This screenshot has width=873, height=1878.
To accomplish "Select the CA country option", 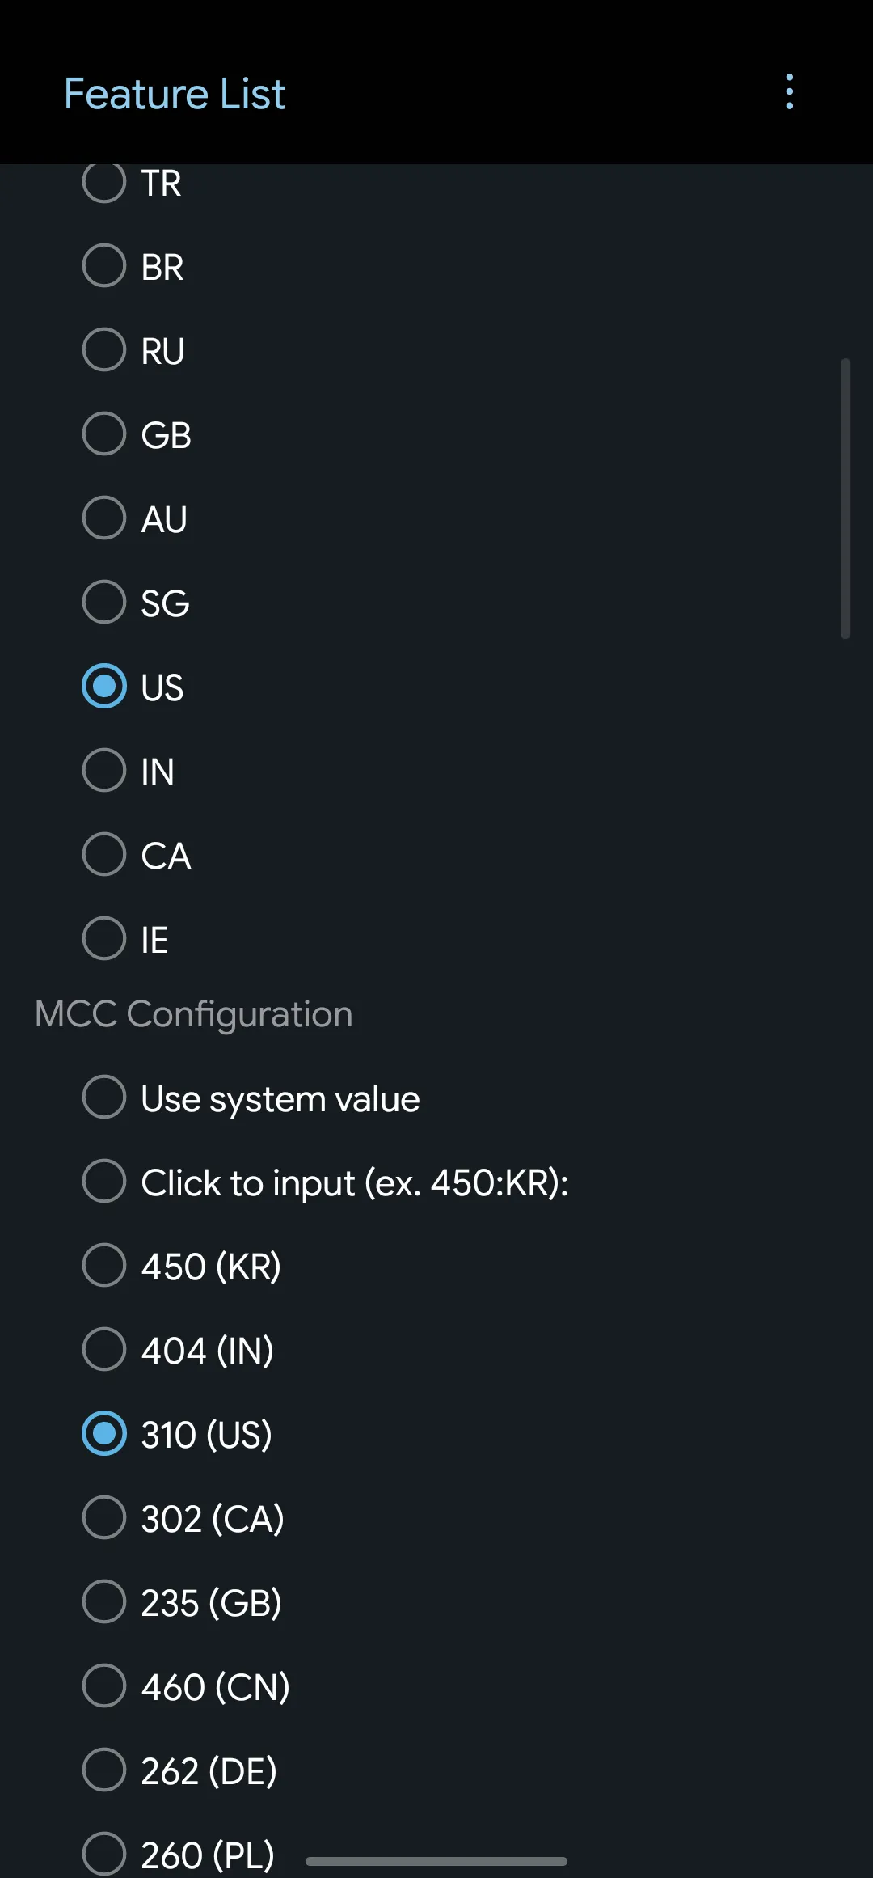I will (x=104, y=855).
